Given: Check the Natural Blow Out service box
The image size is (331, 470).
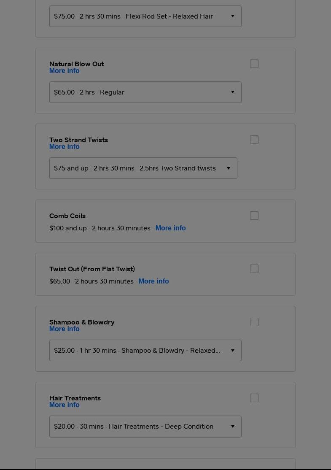Looking at the screenshot, I should tap(254, 64).
